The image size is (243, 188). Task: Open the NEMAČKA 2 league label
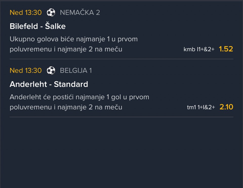[x=80, y=13]
